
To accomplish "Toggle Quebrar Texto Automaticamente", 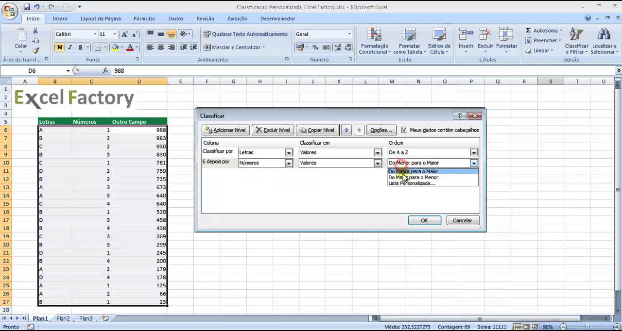I will 246,34.
